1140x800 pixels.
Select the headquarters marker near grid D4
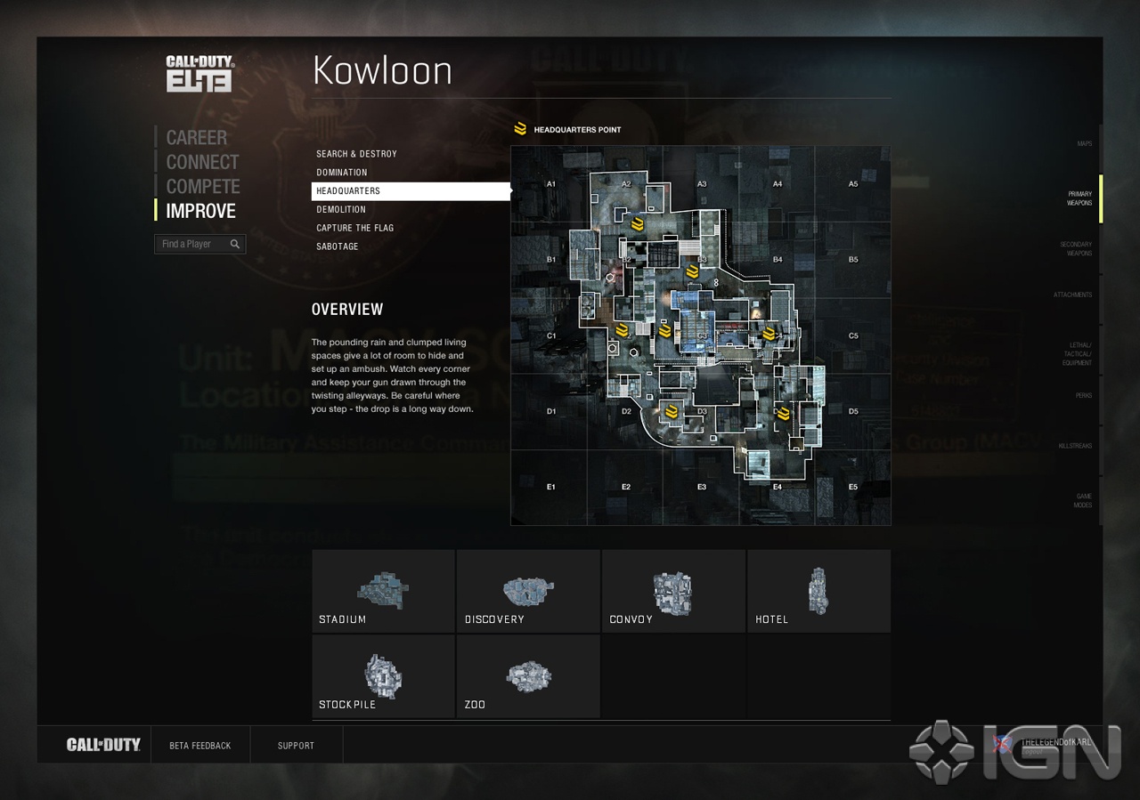tap(783, 414)
